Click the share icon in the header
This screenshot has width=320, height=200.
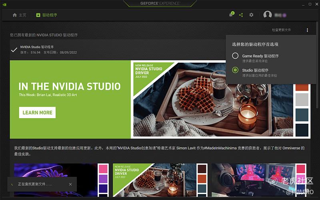point(241,15)
